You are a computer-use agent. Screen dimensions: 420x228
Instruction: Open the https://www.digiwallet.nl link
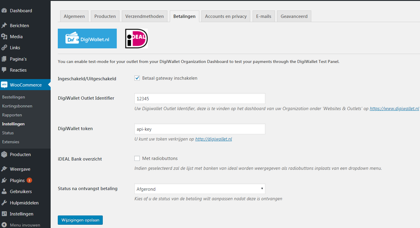[394, 109]
